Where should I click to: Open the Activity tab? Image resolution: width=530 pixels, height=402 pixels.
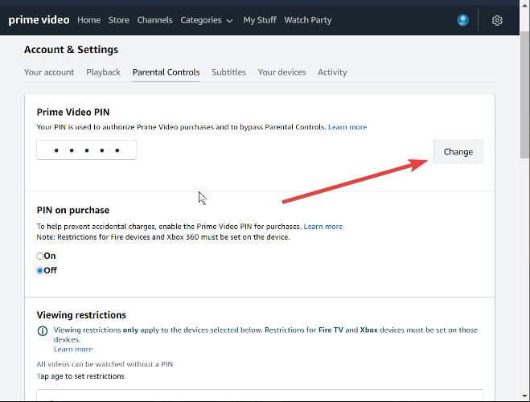(x=332, y=72)
